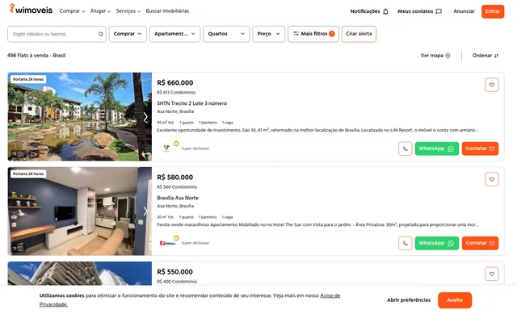The width and height of the screenshot is (517, 314).
Task: Click Contatar on R$ 660.000 listing
Action: (480, 149)
